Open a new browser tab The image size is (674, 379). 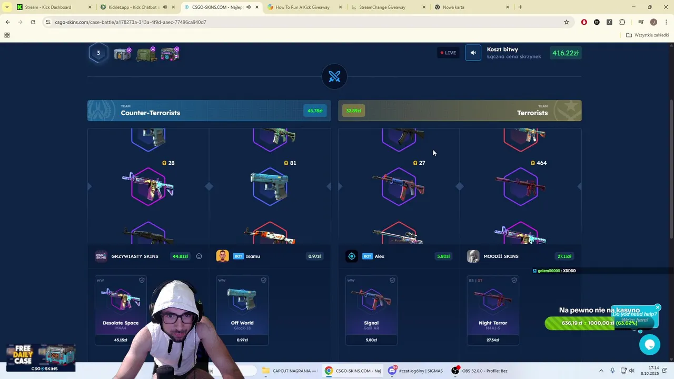520,7
